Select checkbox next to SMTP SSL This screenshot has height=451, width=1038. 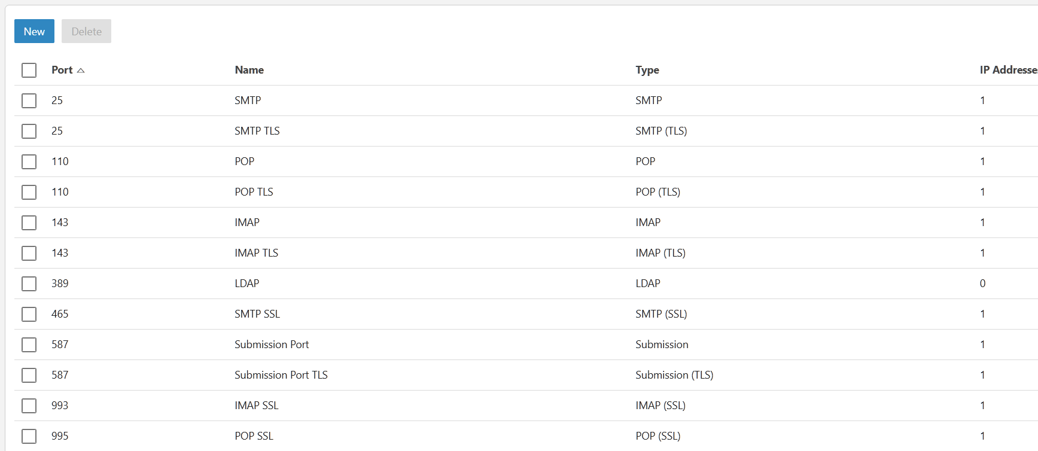tap(29, 314)
